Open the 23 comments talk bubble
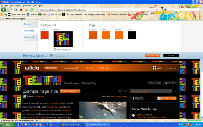This screenshot has width=203, height=127. [120, 91]
